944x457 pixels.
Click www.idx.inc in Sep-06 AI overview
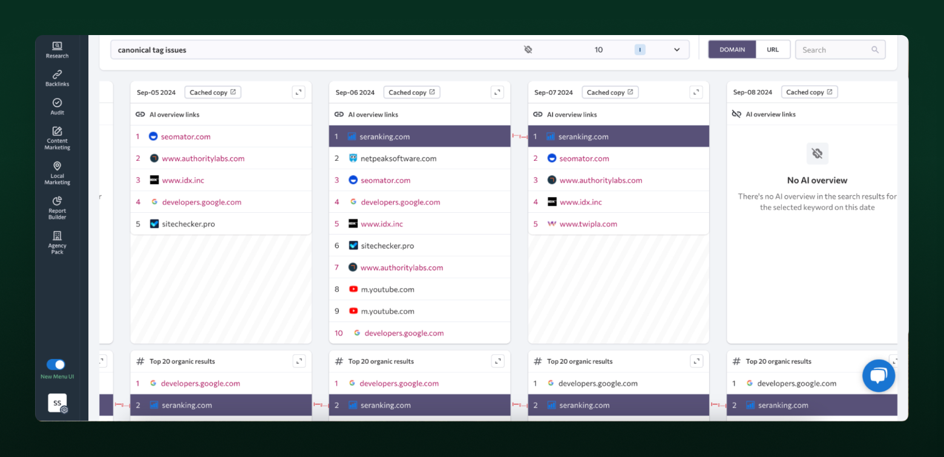point(382,224)
